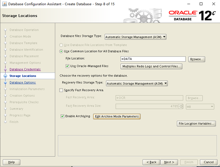Click the Help button
Screen dimensions: 220x167
(11, 162)
